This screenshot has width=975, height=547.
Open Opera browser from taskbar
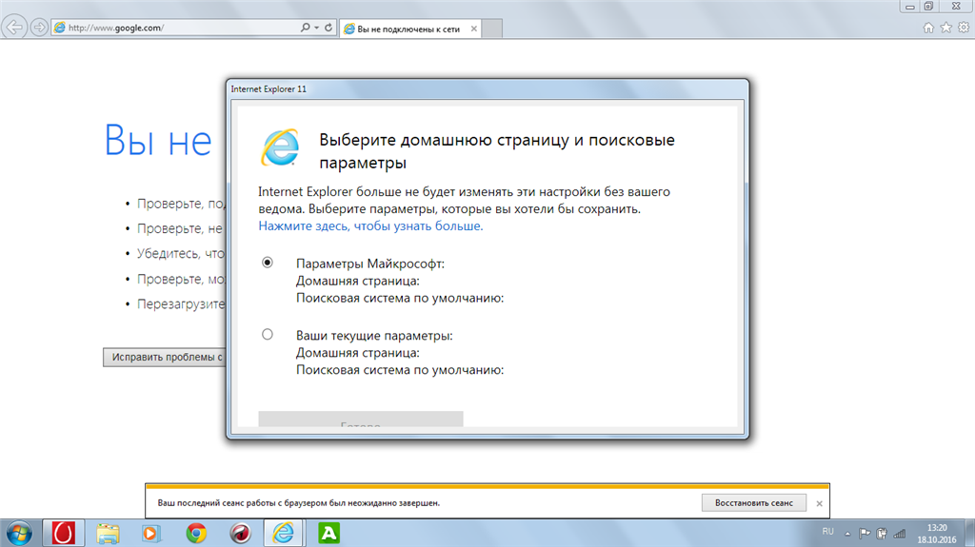point(63,534)
